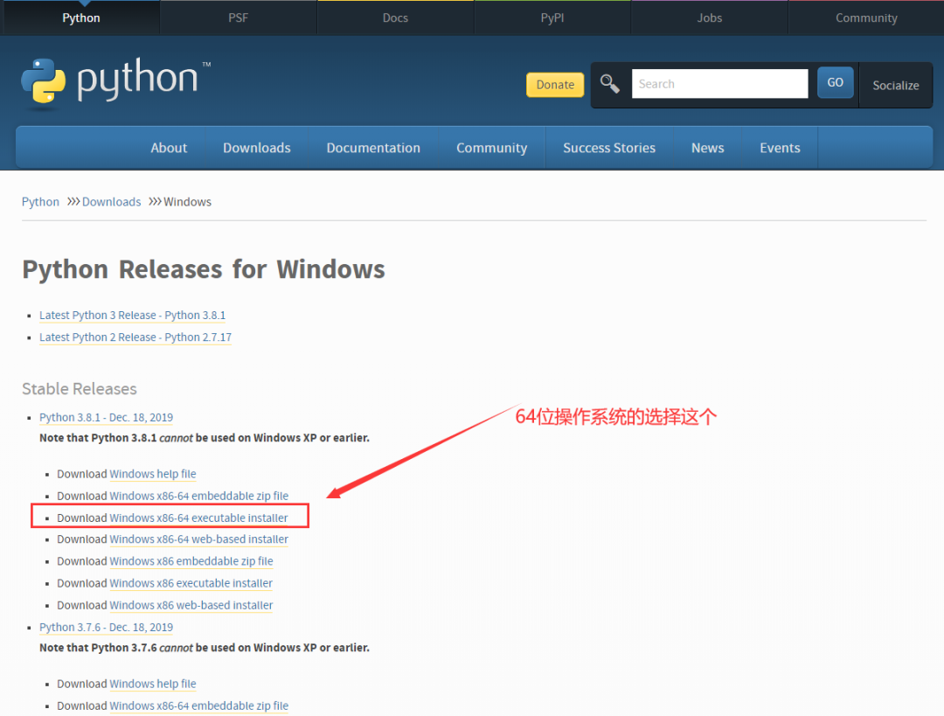Viewport: 944px width, 716px height.
Task: Open Latest Python 2 Release 2.7.17 link
Action: pos(135,337)
